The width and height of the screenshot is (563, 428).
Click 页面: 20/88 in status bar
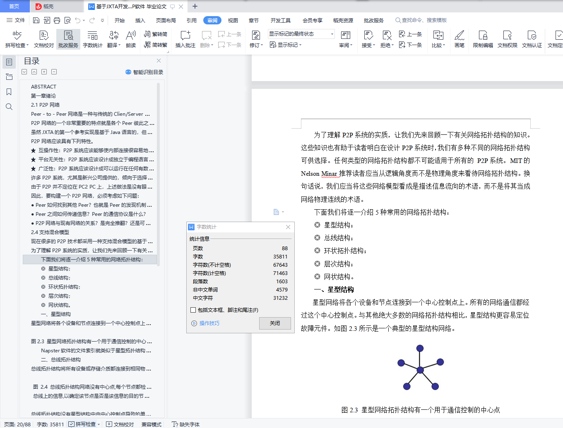coord(17,424)
